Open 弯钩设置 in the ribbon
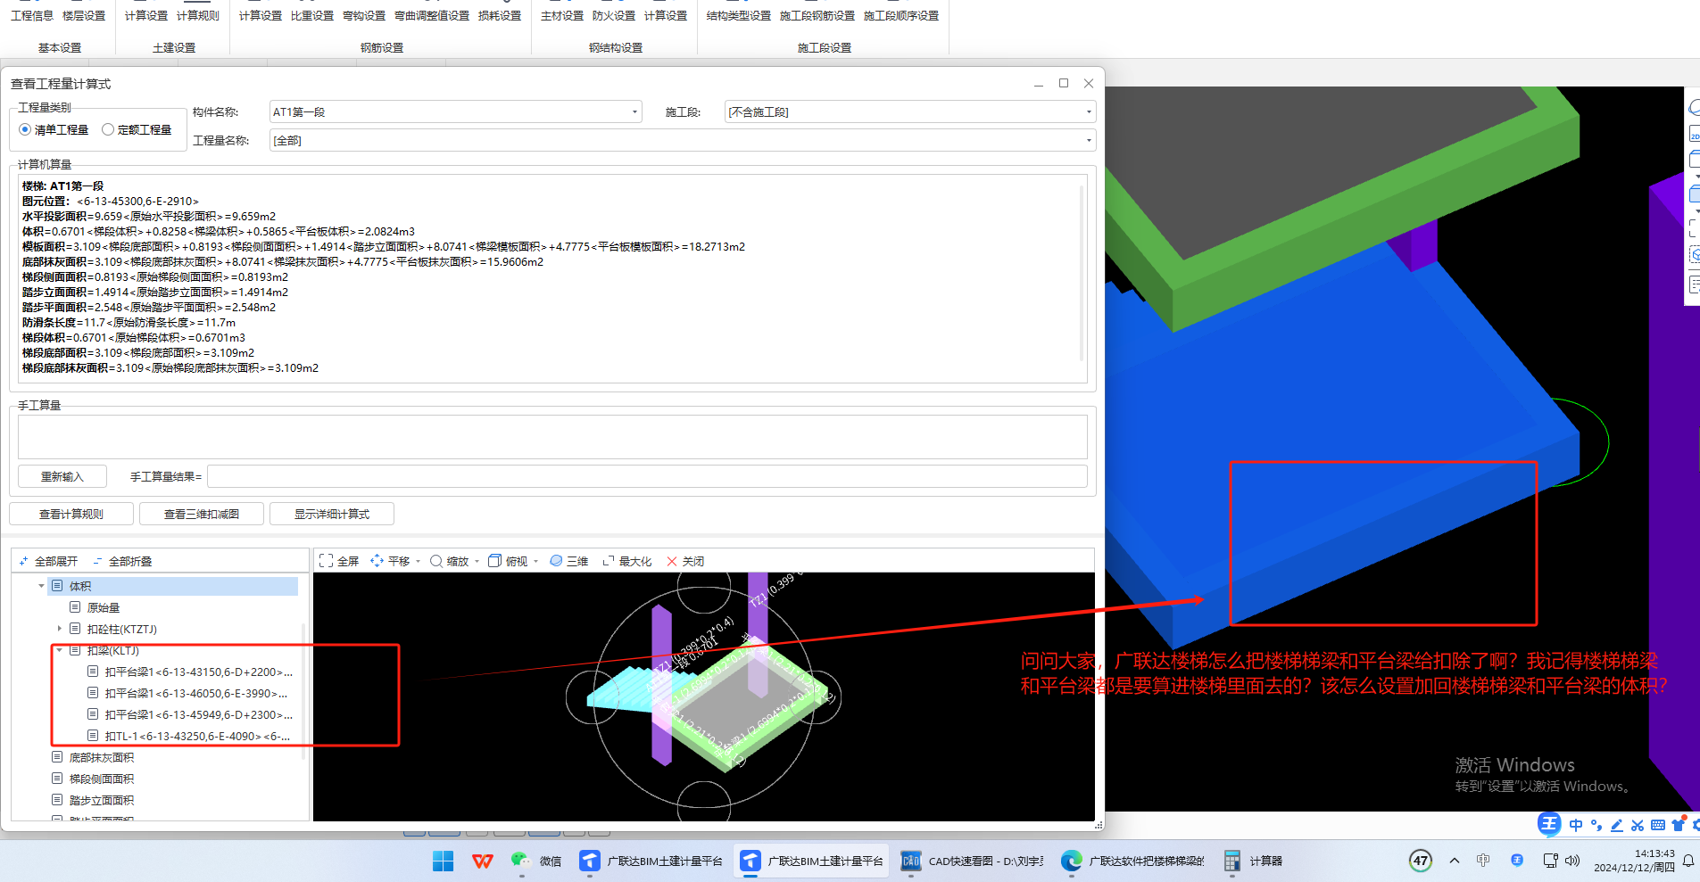 (x=364, y=15)
